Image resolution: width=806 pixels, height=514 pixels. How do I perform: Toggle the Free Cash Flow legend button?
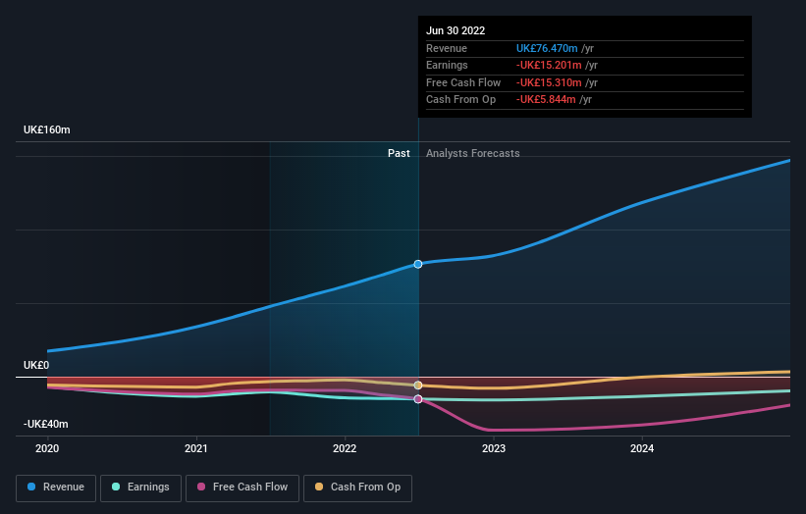[242, 488]
